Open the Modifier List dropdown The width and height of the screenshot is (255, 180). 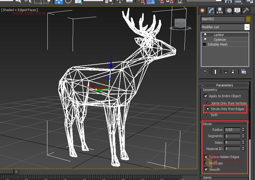point(247,27)
